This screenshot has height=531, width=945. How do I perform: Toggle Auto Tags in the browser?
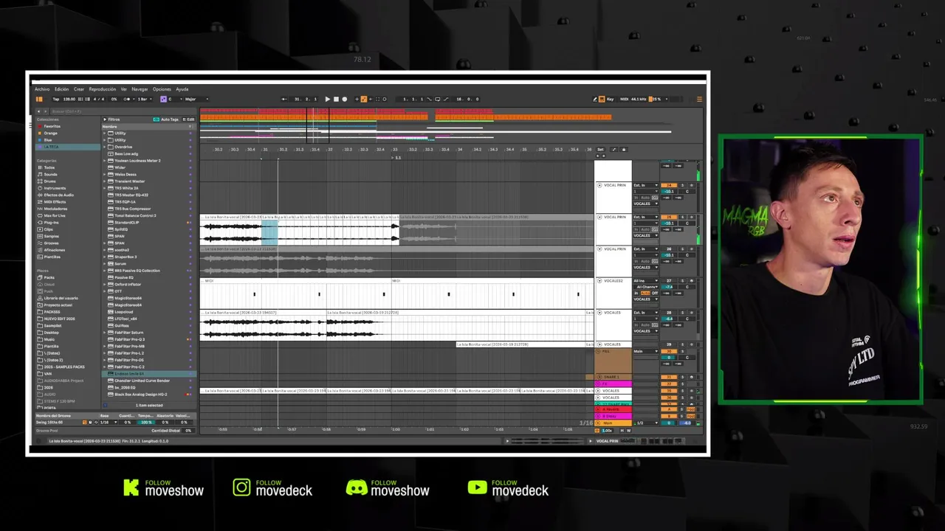click(166, 119)
